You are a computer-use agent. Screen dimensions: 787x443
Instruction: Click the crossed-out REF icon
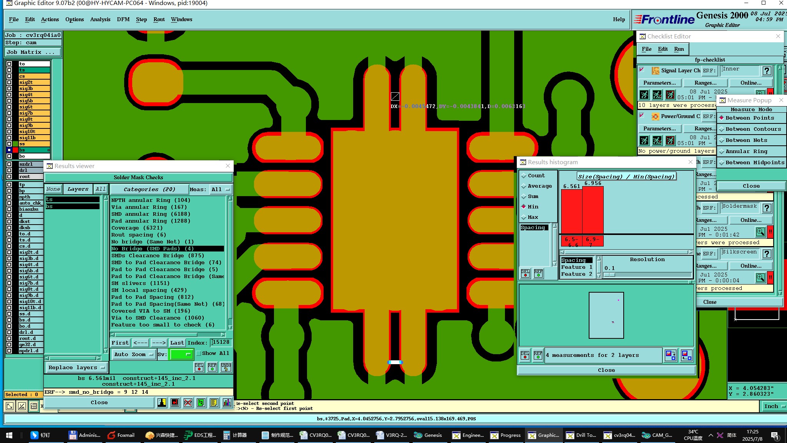(188, 403)
